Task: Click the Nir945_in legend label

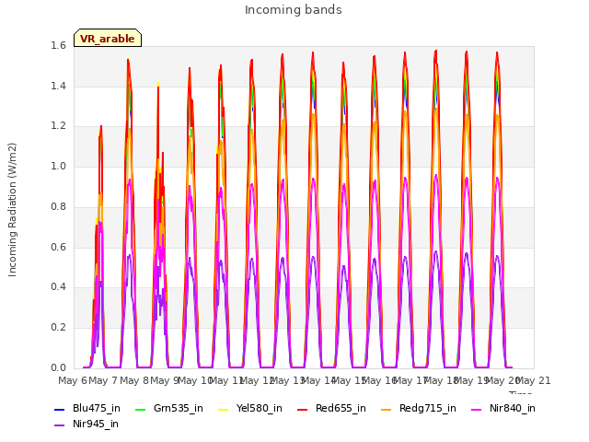Action: 96,424
